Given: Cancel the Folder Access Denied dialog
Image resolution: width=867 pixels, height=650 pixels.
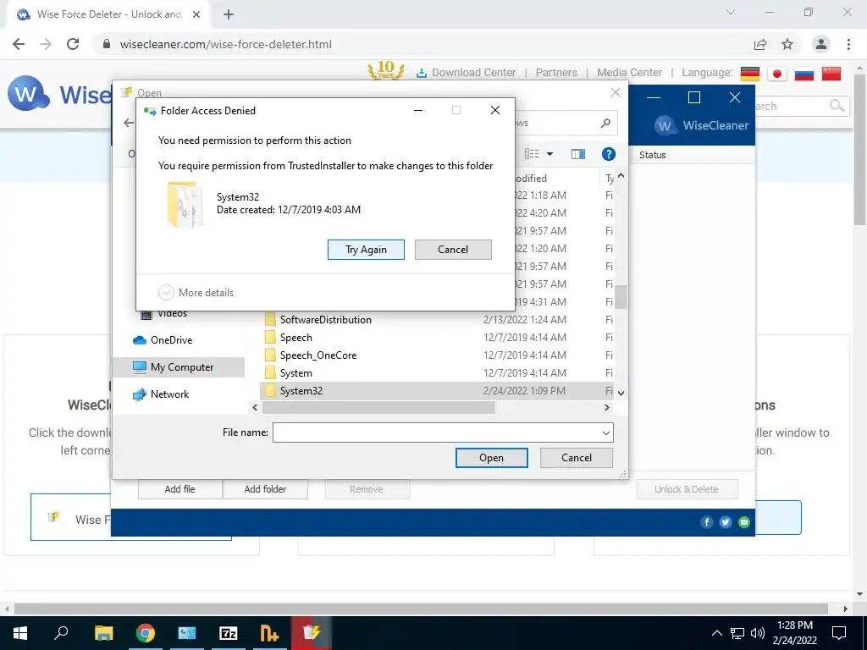Looking at the screenshot, I should point(453,250).
